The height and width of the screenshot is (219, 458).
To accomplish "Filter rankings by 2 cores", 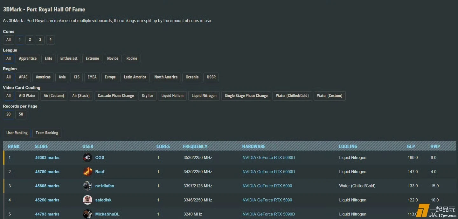I will coord(30,40).
